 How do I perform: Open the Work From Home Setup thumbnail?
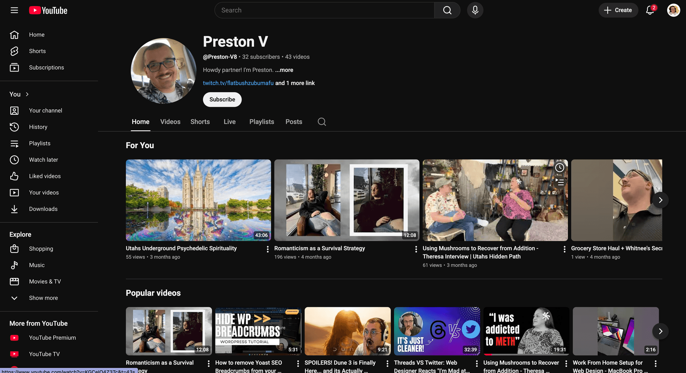tap(616, 331)
